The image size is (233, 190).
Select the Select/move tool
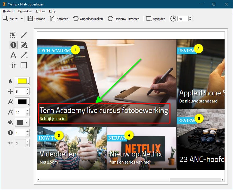13,35
